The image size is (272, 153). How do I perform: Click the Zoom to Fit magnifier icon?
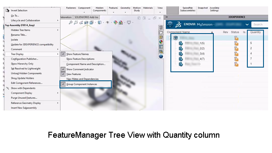71,23
